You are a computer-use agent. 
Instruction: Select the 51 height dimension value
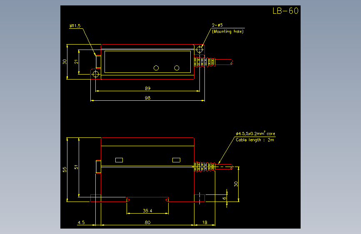[76, 167]
